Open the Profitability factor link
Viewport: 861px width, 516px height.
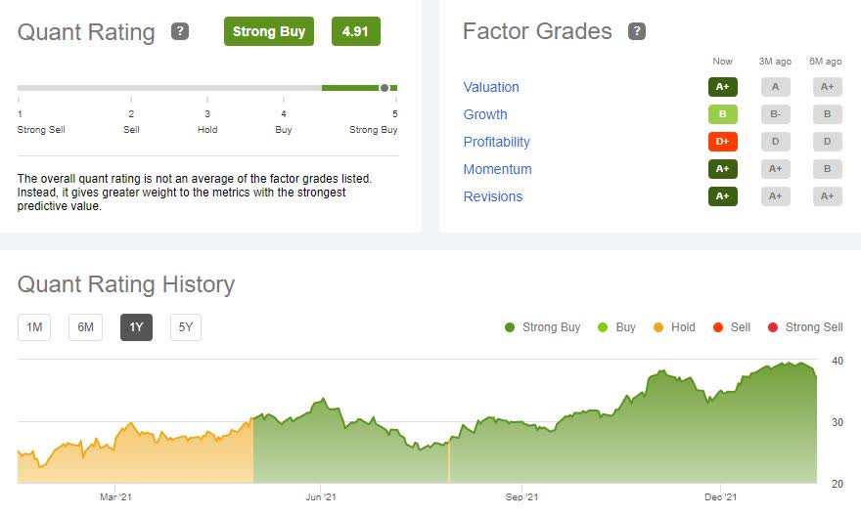(x=496, y=142)
